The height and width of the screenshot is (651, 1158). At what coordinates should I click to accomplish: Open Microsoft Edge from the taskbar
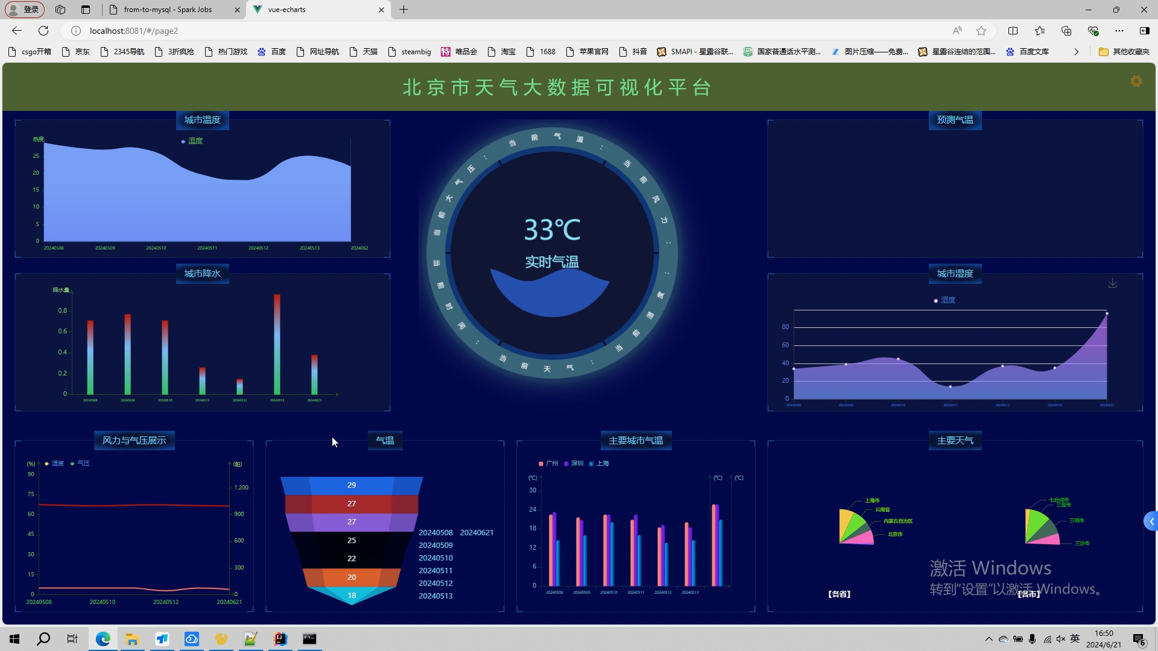click(x=103, y=639)
